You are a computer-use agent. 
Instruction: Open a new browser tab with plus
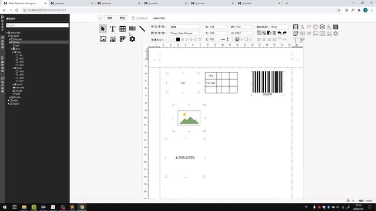(287, 4)
